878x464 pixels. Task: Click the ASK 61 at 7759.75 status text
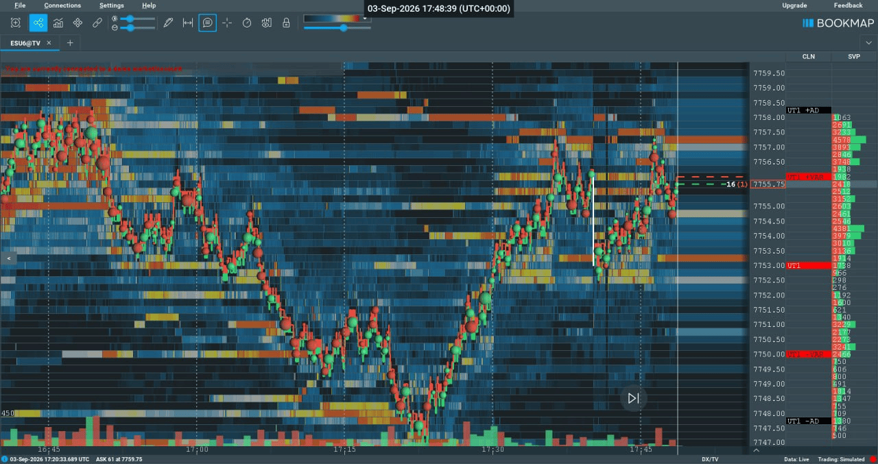coord(119,459)
